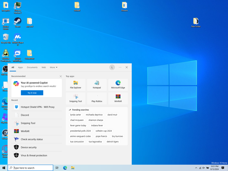Select the Recycle Bin desktop icon
The image size is (228, 171).
click(6, 38)
